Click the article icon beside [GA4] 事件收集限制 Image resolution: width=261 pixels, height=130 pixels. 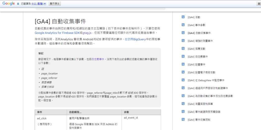pos(183,119)
